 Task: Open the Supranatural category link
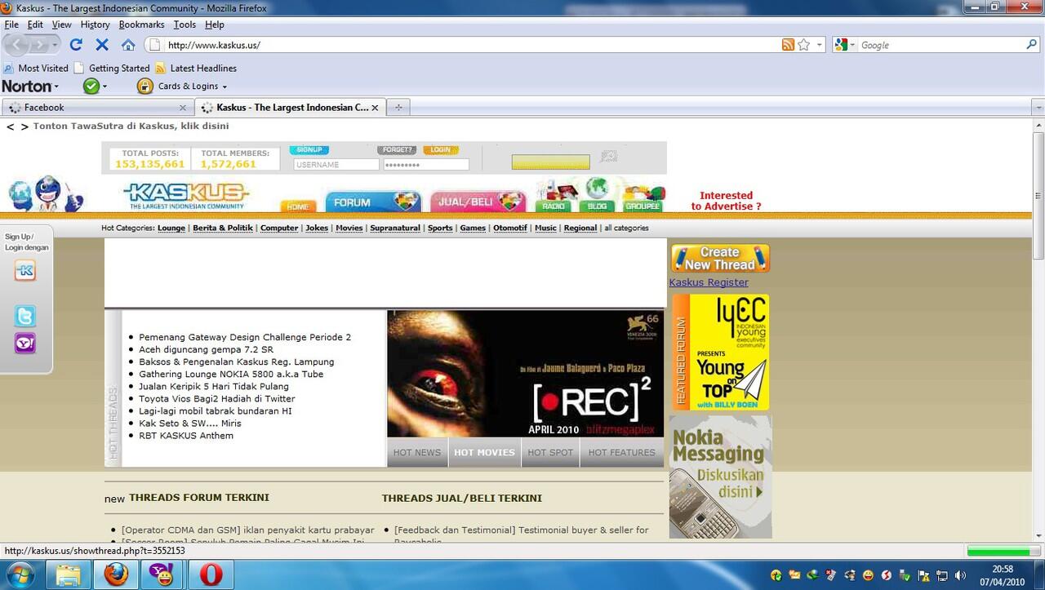pyautogui.click(x=395, y=228)
